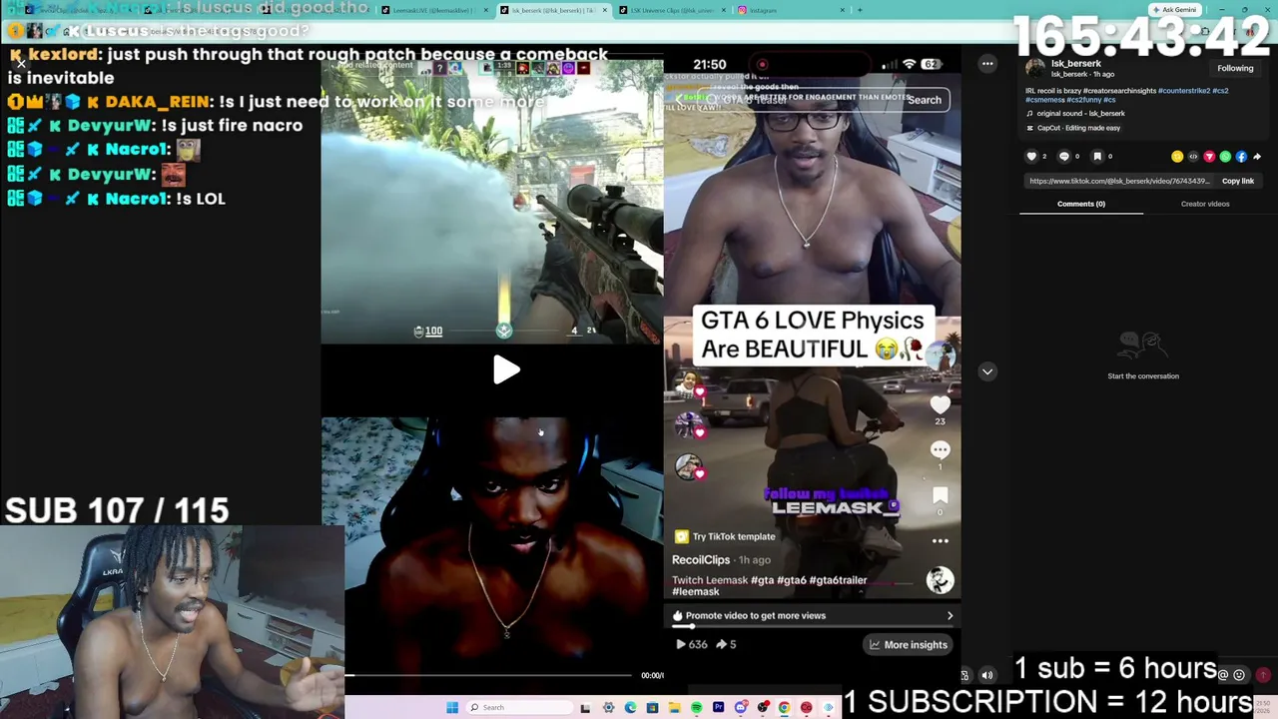Open the #counterstrike2 hashtag
1278x719 pixels.
tap(1184, 91)
